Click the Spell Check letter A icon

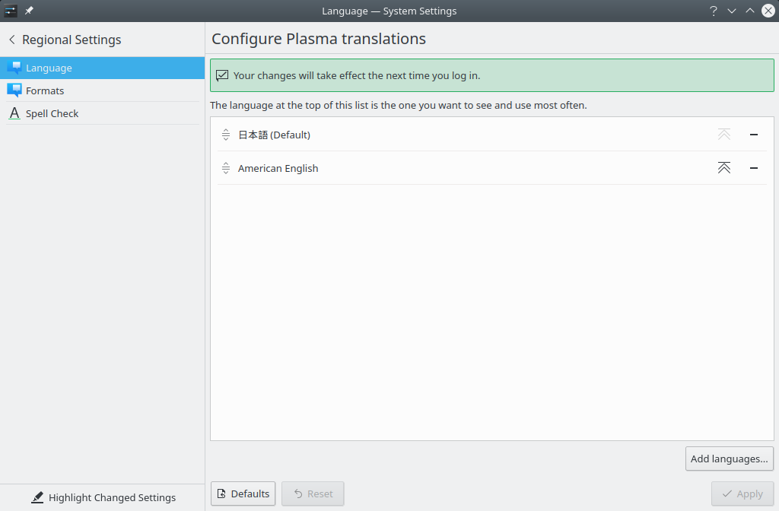[x=14, y=113]
